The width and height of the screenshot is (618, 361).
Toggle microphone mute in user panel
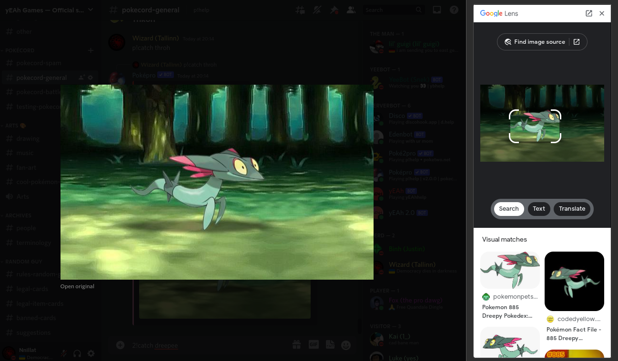(x=63, y=353)
